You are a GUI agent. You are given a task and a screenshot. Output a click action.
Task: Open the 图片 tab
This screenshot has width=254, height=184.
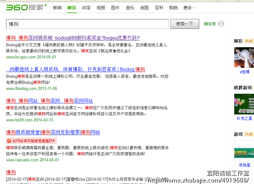tap(115, 8)
